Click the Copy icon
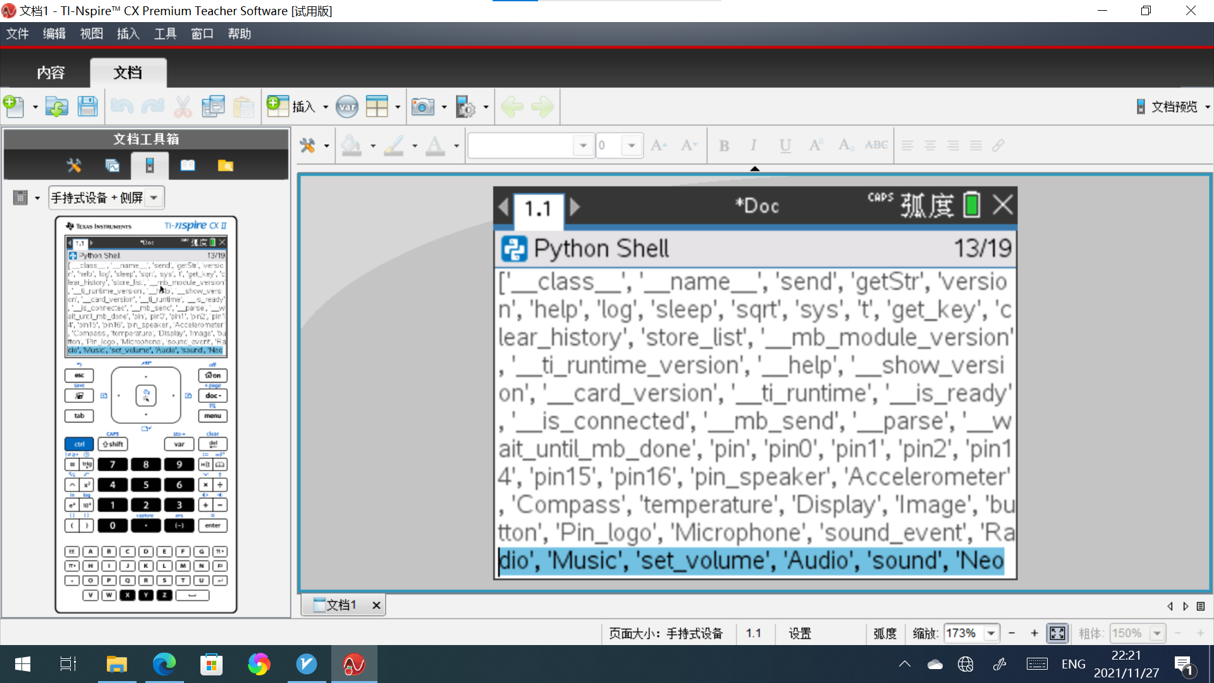 click(x=213, y=106)
